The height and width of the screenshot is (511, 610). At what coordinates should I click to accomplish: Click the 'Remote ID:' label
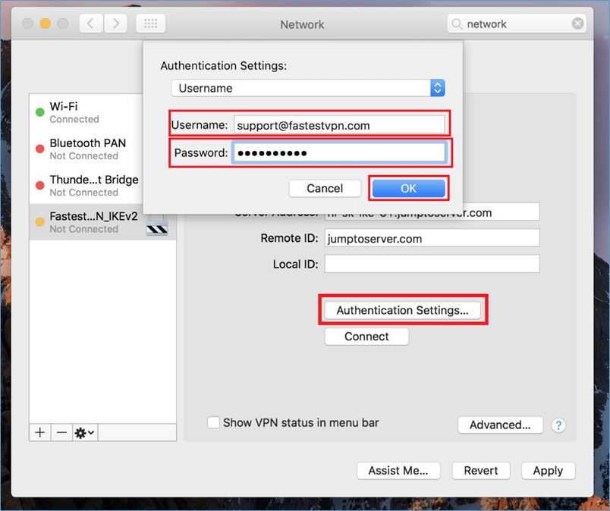point(289,238)
